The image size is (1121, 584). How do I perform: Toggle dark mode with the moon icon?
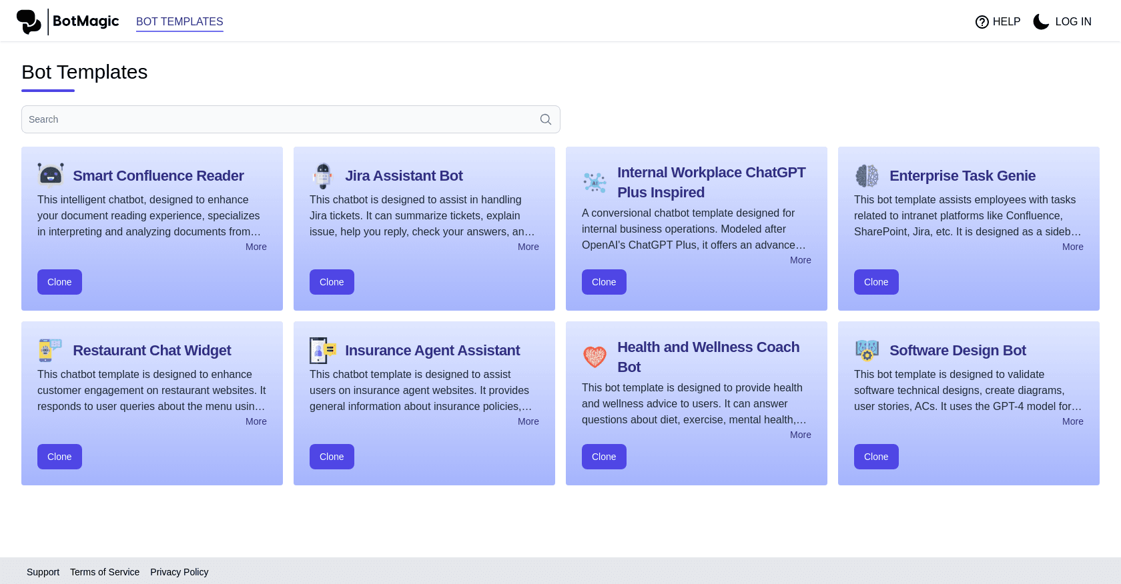point(1041,21)
